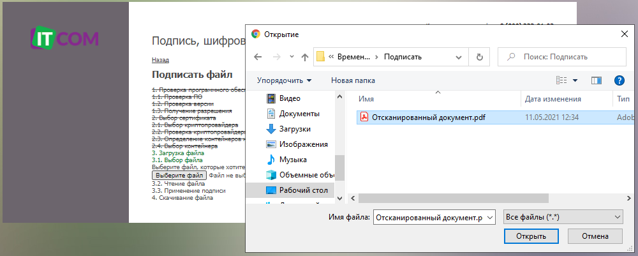Expand the file type filter Все файлы

click(x=562, y=218)
